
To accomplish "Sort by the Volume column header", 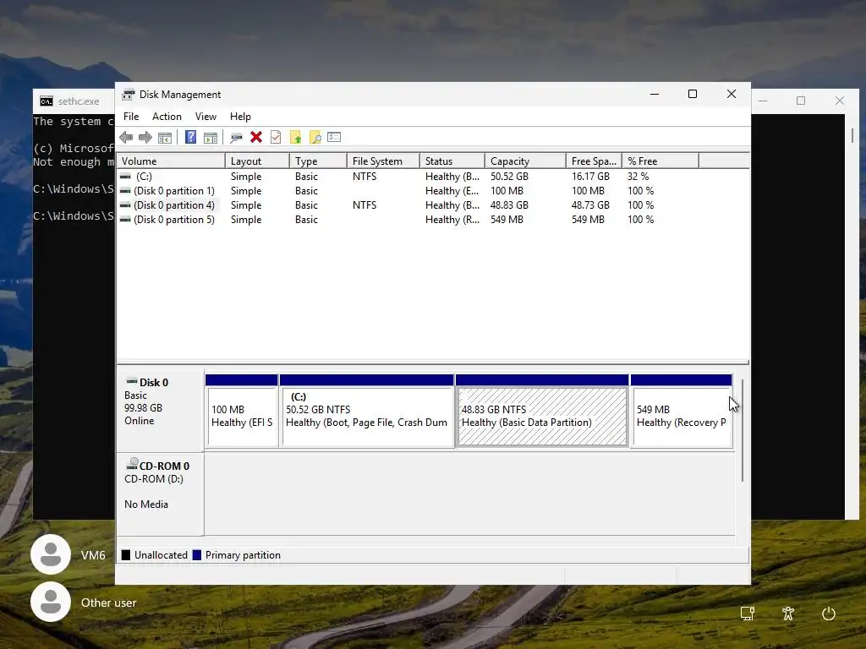I will (x=171, y=161).
